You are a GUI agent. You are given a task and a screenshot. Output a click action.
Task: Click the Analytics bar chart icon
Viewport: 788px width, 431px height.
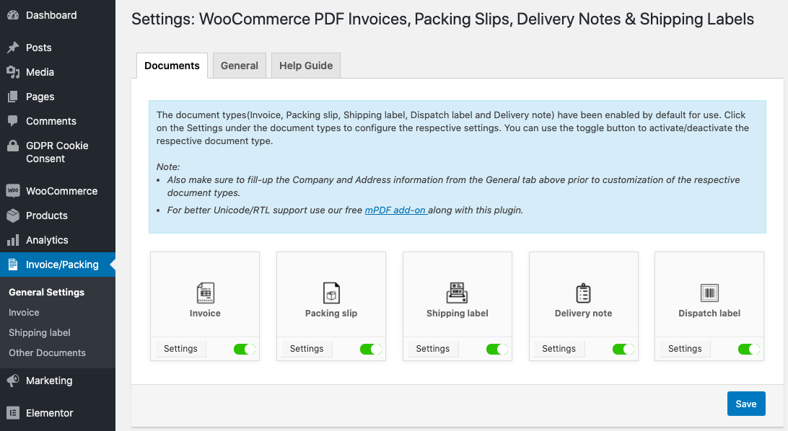click(x=13, y=240)
